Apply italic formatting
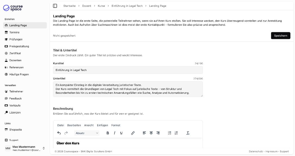 pyautogui.click(x=115, y=133)
